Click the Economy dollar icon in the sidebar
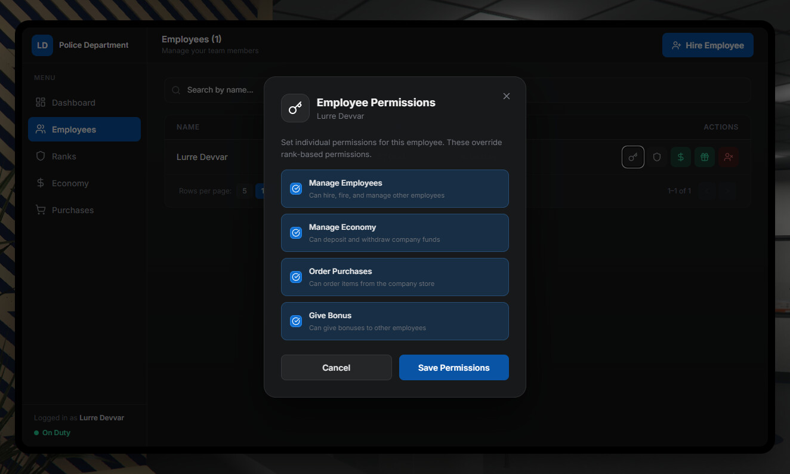 click(41, 183)
